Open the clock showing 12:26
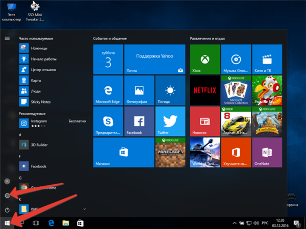306x229 pixels. (x=280, y=223)
